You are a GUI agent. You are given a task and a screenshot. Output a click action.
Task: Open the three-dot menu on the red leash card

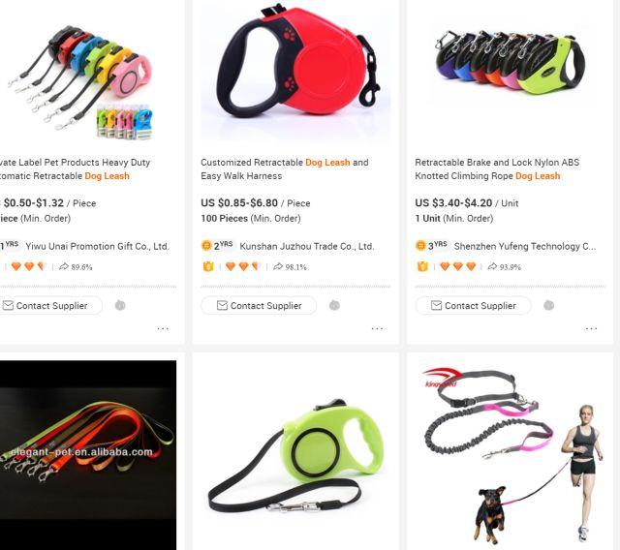[x=377, y=328]
